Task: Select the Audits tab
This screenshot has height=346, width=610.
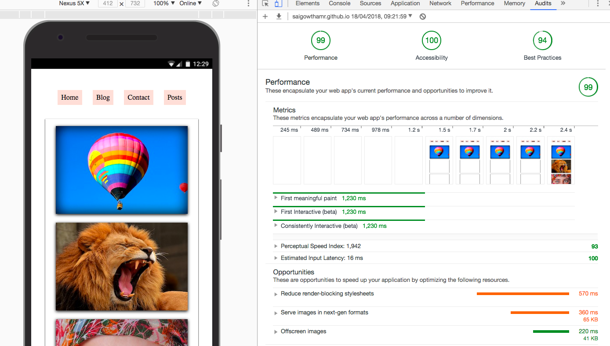Action: pos(543,4)
